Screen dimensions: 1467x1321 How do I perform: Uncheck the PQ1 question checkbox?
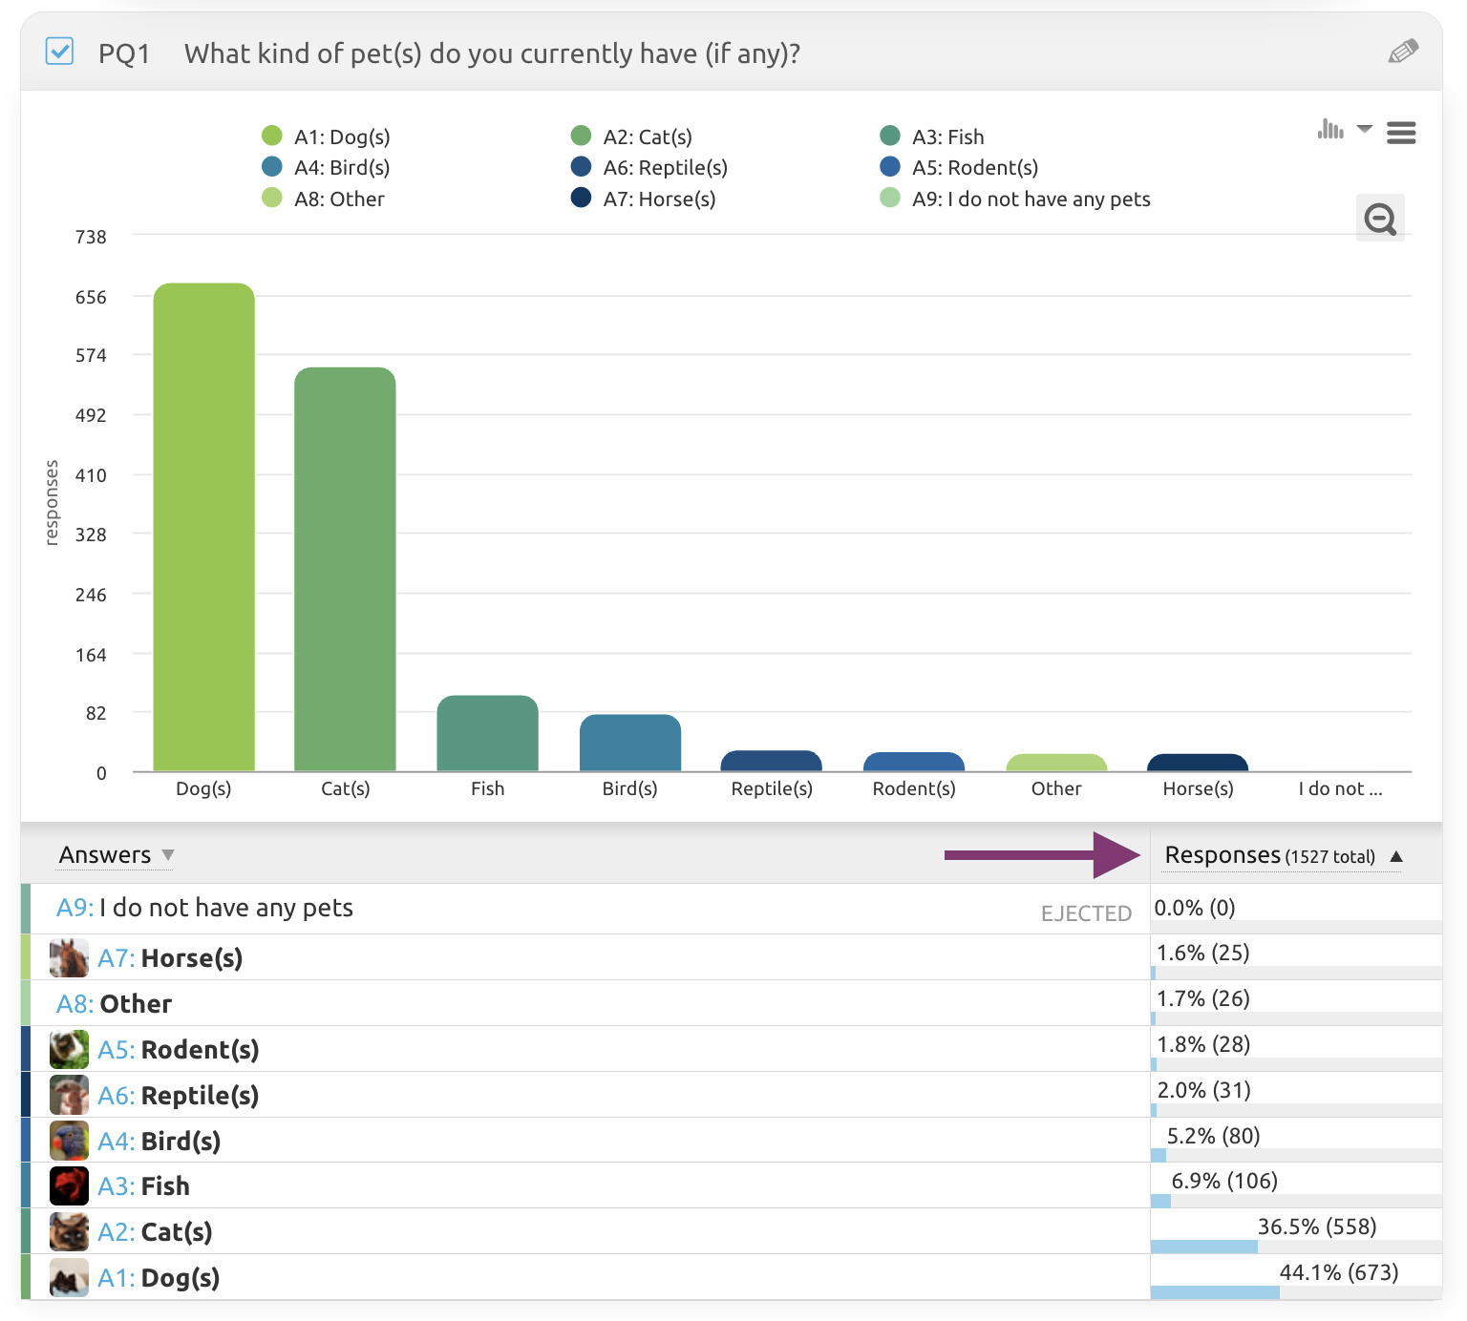click(x=59, y=52)
